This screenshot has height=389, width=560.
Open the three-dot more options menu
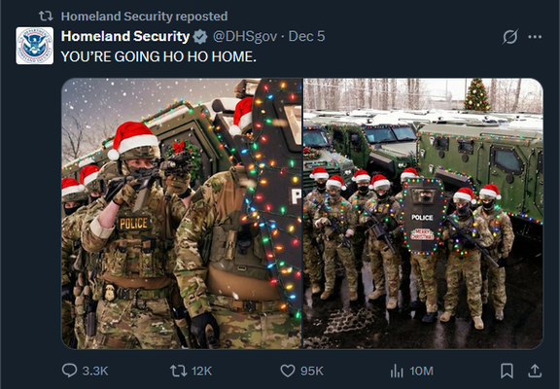535,36
